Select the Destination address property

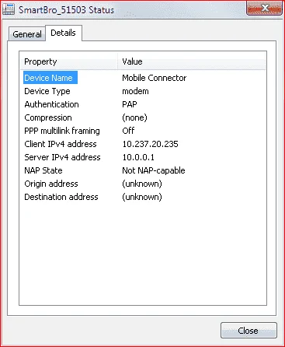61,197
